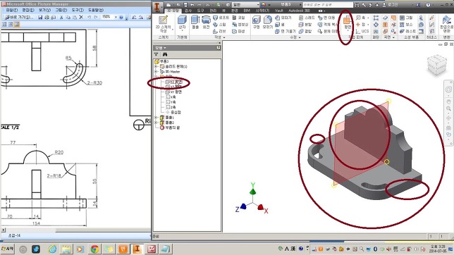Viewport: 454px width, 255px height.
Task: Open the Autodesk 360 ribbon tab
Action: click(x=299, y=11)
